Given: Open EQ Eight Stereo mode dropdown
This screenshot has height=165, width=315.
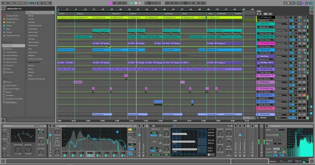Looking at the screenshot, I should (x=132, y=135).
